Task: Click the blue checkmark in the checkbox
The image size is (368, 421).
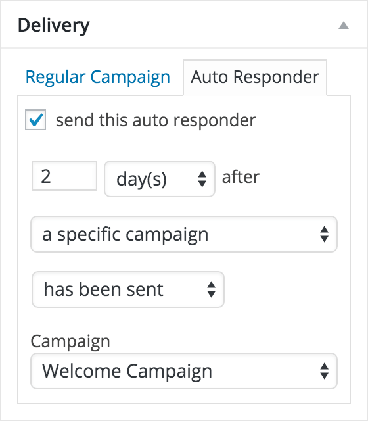Action: pyautogui.click(x=36, y=120)
